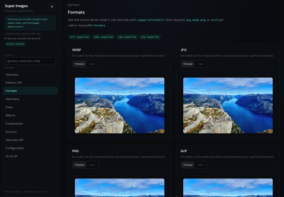The width and height of the screenshot is (284, 197).
Task: Go to Composition section
Action: point(30,124)
